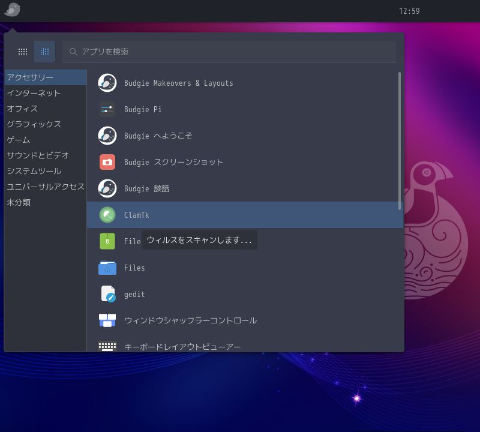Click the Budgie へようこそ bird icon
The width and height of the screenshot is (480, 432).
[x=107, y=136]
